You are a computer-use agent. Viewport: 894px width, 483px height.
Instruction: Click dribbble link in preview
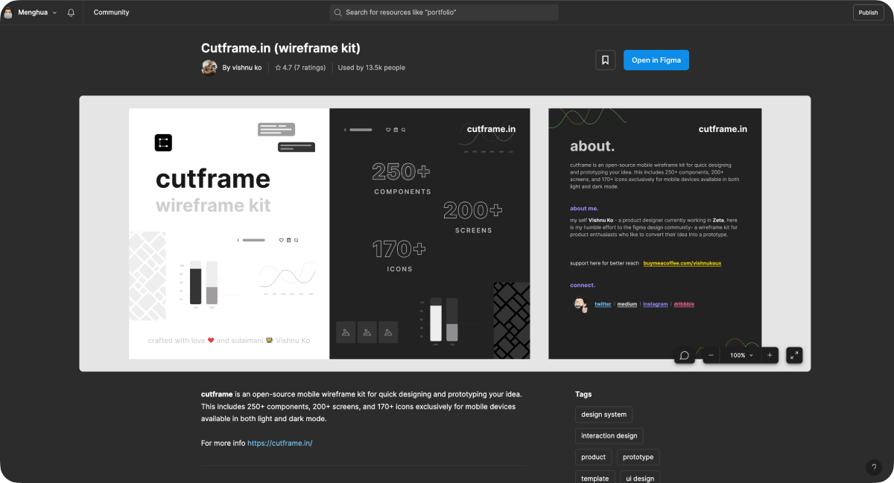coord(684,304)
